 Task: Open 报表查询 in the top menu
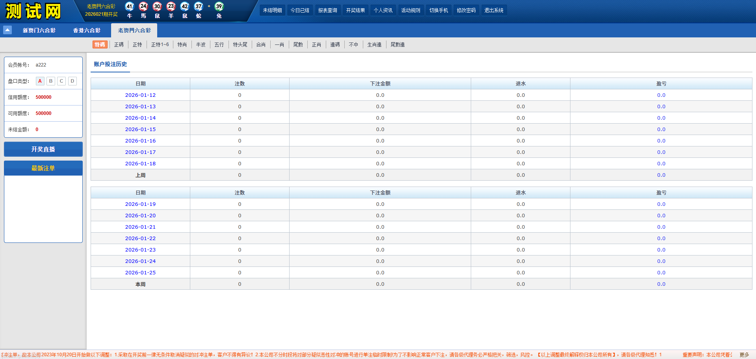pyautogui.click(x=327, y=10)
